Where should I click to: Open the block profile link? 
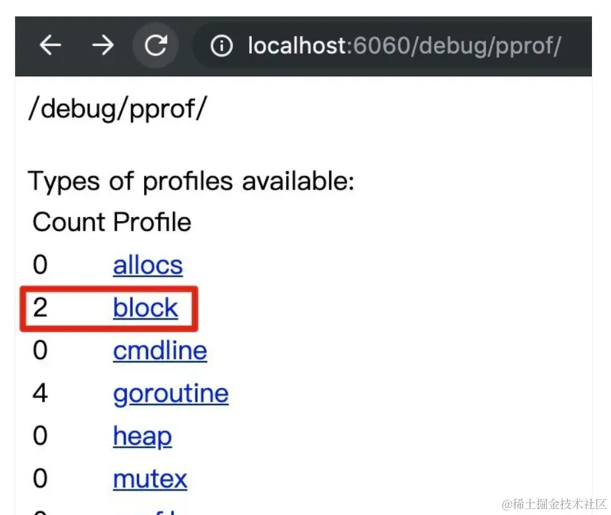click(x=145, y=308)
